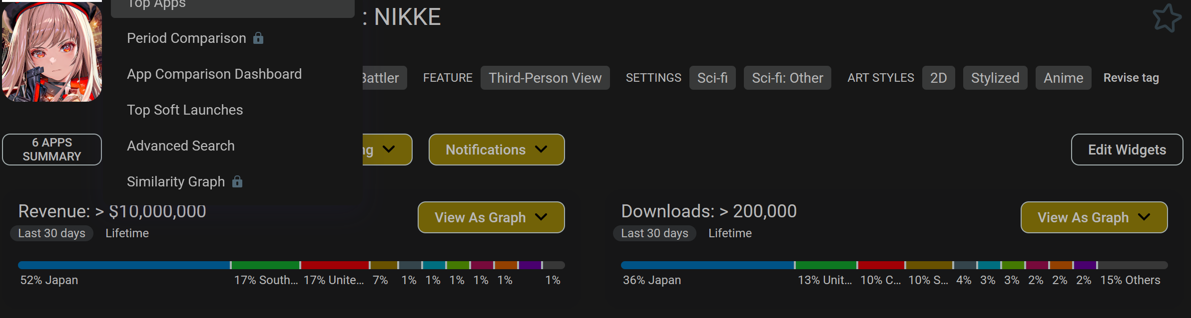Click the partially hidden Battler tag
The height and width of the screenshot is (318, 1191).
pos(384,78)
